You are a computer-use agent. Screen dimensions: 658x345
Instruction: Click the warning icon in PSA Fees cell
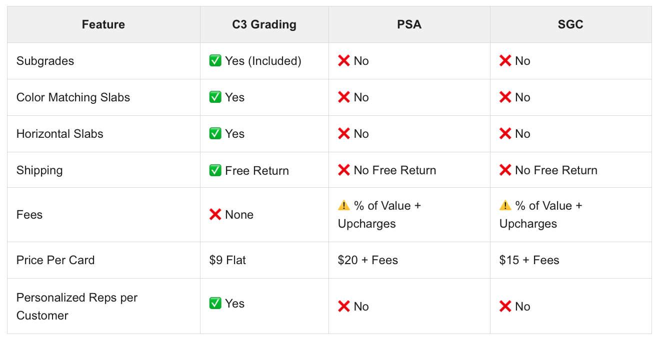pyautogui.click(x=344, y=206)
